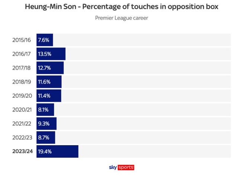Click the bar showing 11.4%

click(x=49, y=95)
